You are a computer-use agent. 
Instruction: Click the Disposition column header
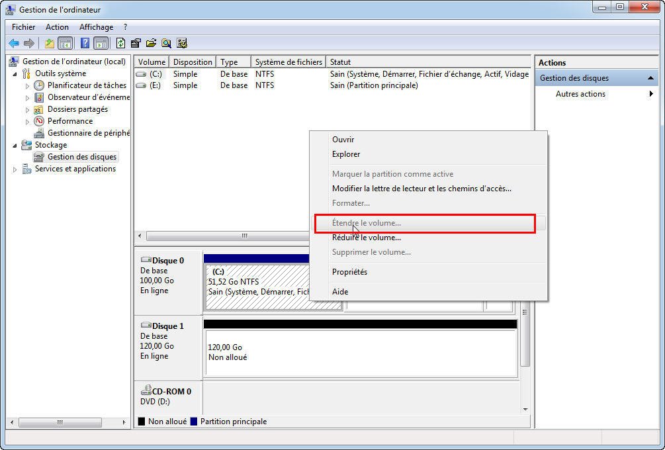193,62
